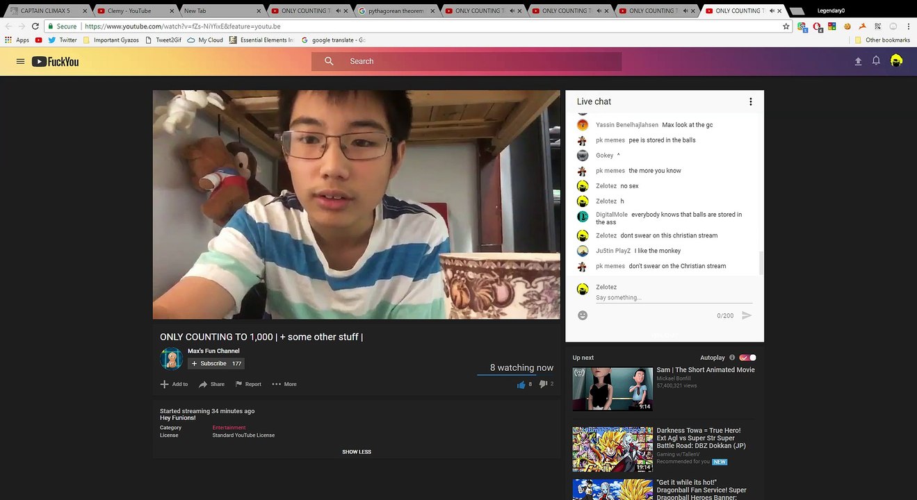Click the send message arrow in chat

pyautogui.click(x=747, y=315)
